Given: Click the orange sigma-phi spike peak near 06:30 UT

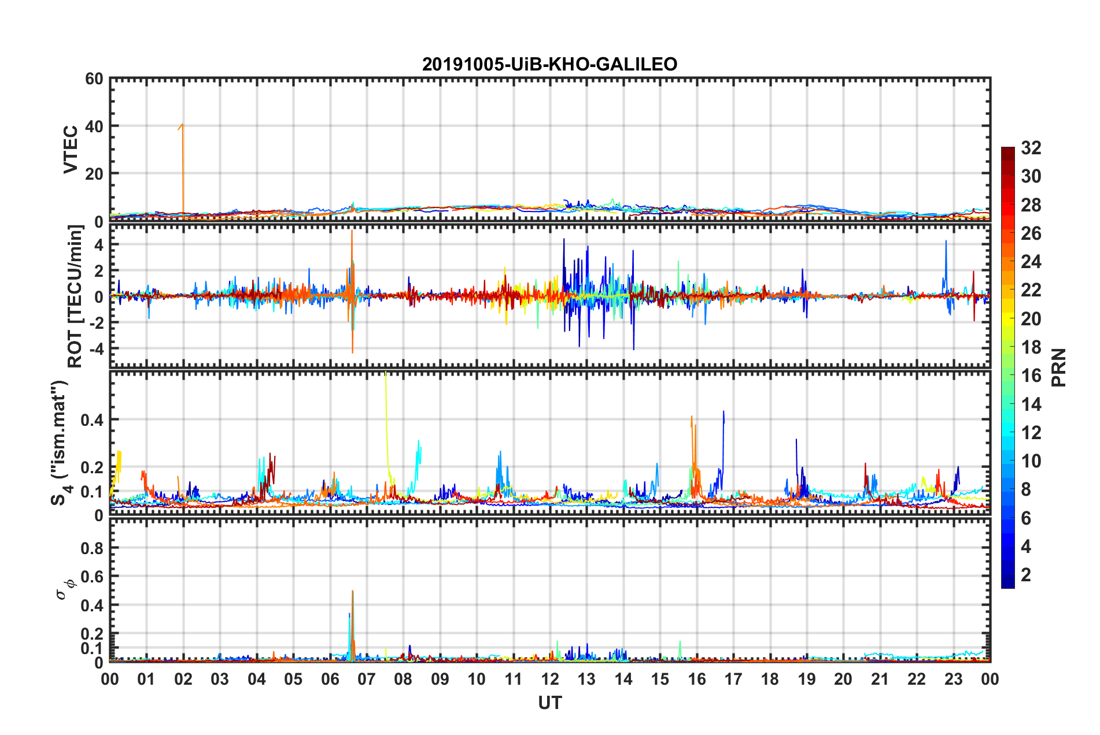Looking at the screenshot, I should pyautogui.click(x=352, y=591).
